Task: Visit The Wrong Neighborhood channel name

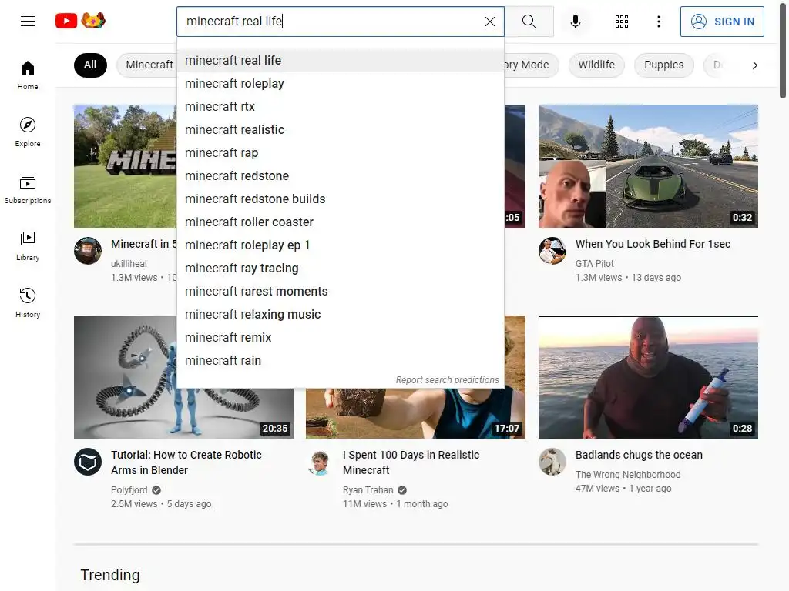Action: pyautogui.click(x=628, y=475)
